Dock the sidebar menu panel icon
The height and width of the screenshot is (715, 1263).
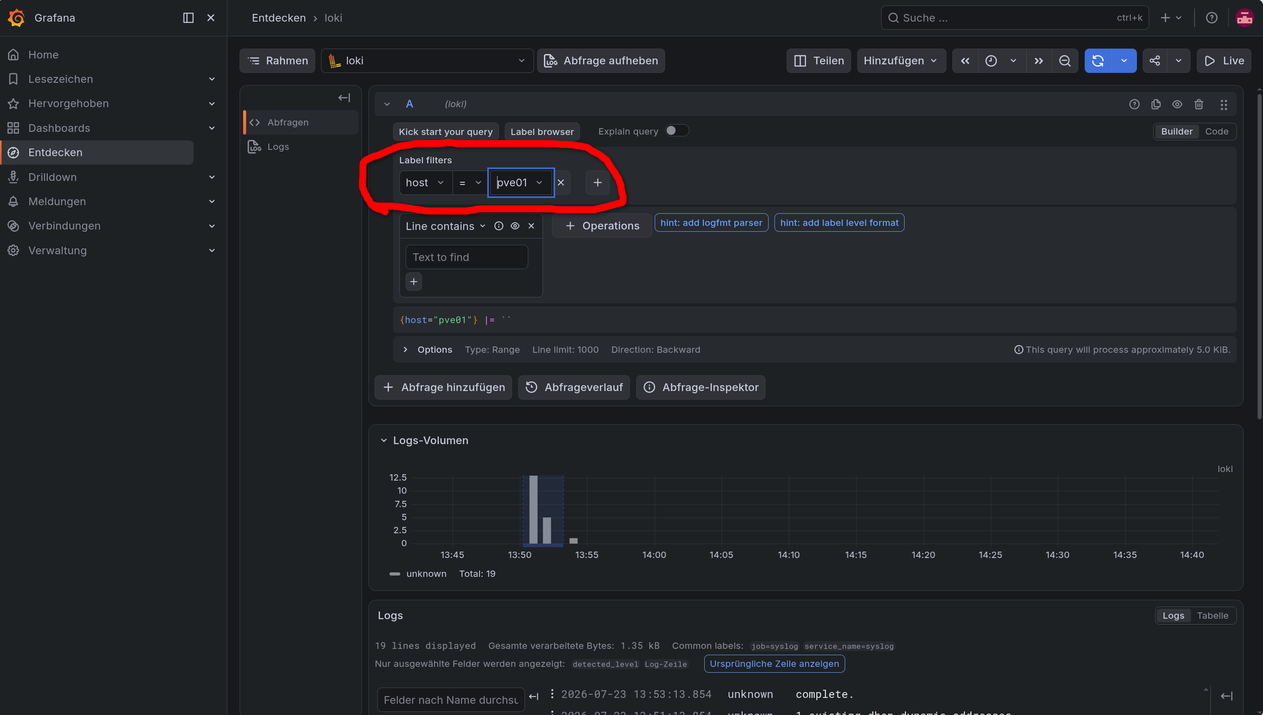188,18
